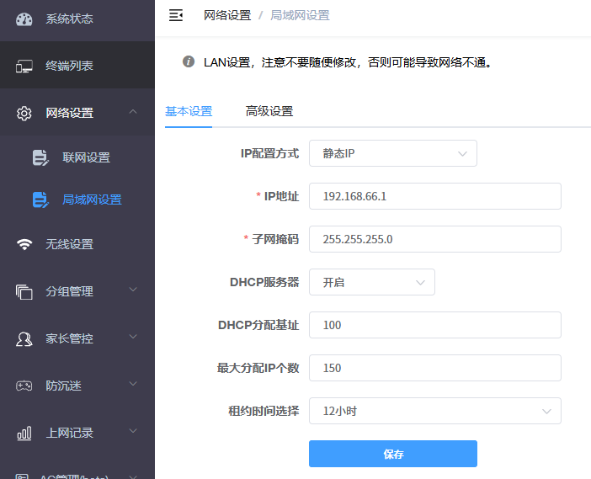591x479 pixels.
Task: Click the Anti-addiction gamepad icon
Action: pyautogui.click(x=24, y=386)
